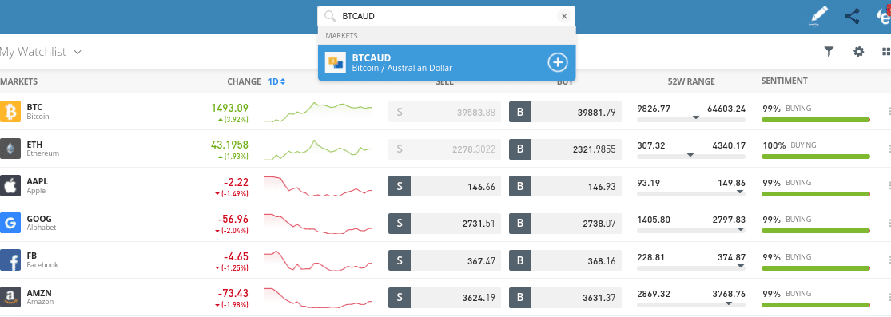The width and height of the screenshot is (891, 317).
Task: Open the watchlist filter icon
Action: tap(829, 52)
